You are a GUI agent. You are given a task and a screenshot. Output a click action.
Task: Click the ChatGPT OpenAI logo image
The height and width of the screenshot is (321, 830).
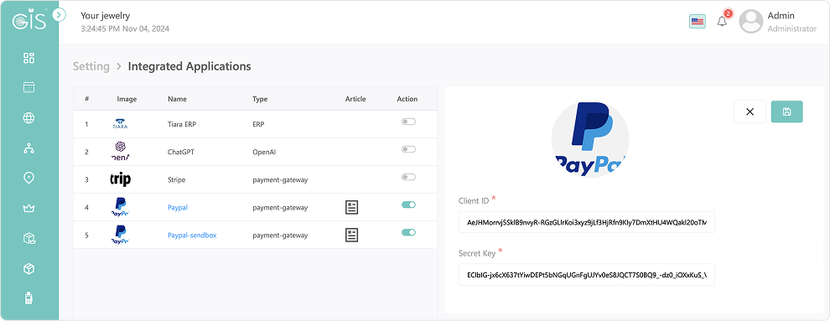pos(120,151)
